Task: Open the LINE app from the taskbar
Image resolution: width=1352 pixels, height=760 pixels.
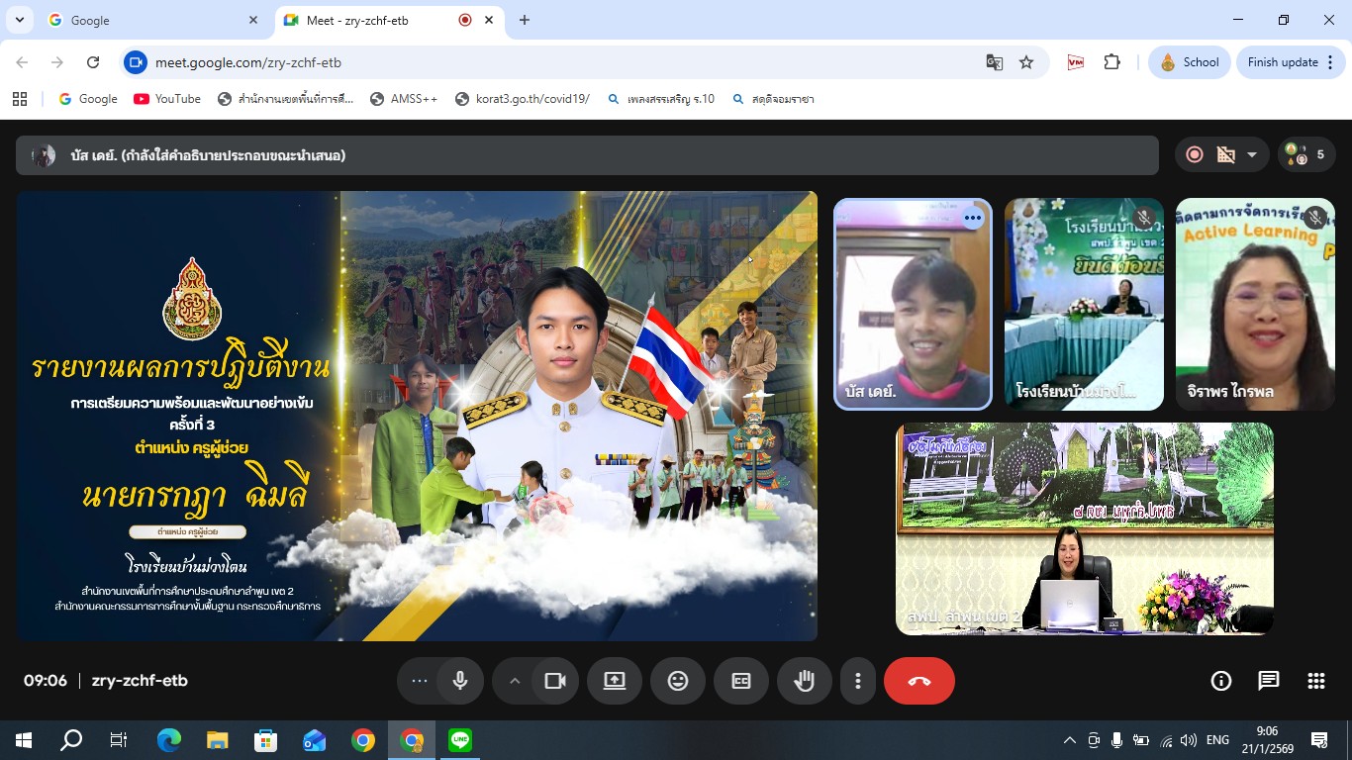Action: [459, 740]
